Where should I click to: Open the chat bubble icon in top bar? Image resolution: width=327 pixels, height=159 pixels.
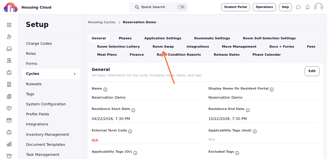[x=299, y=7]
